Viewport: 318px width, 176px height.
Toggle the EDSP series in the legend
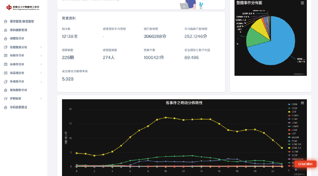(293, 108)
